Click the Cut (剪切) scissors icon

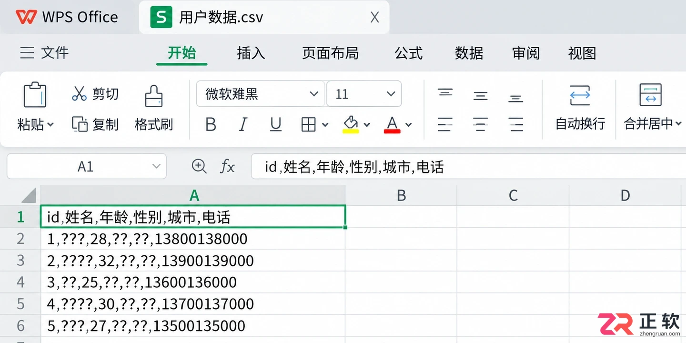point(79,93)
